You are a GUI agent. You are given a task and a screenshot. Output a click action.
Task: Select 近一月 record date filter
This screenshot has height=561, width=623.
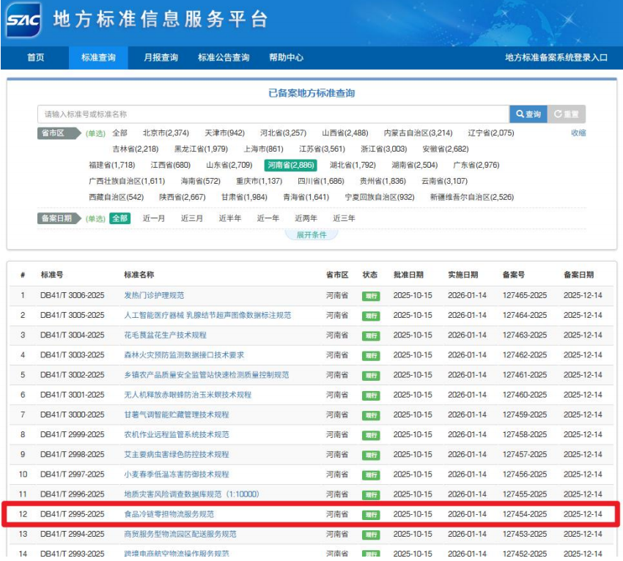click(x=154, y=218)
